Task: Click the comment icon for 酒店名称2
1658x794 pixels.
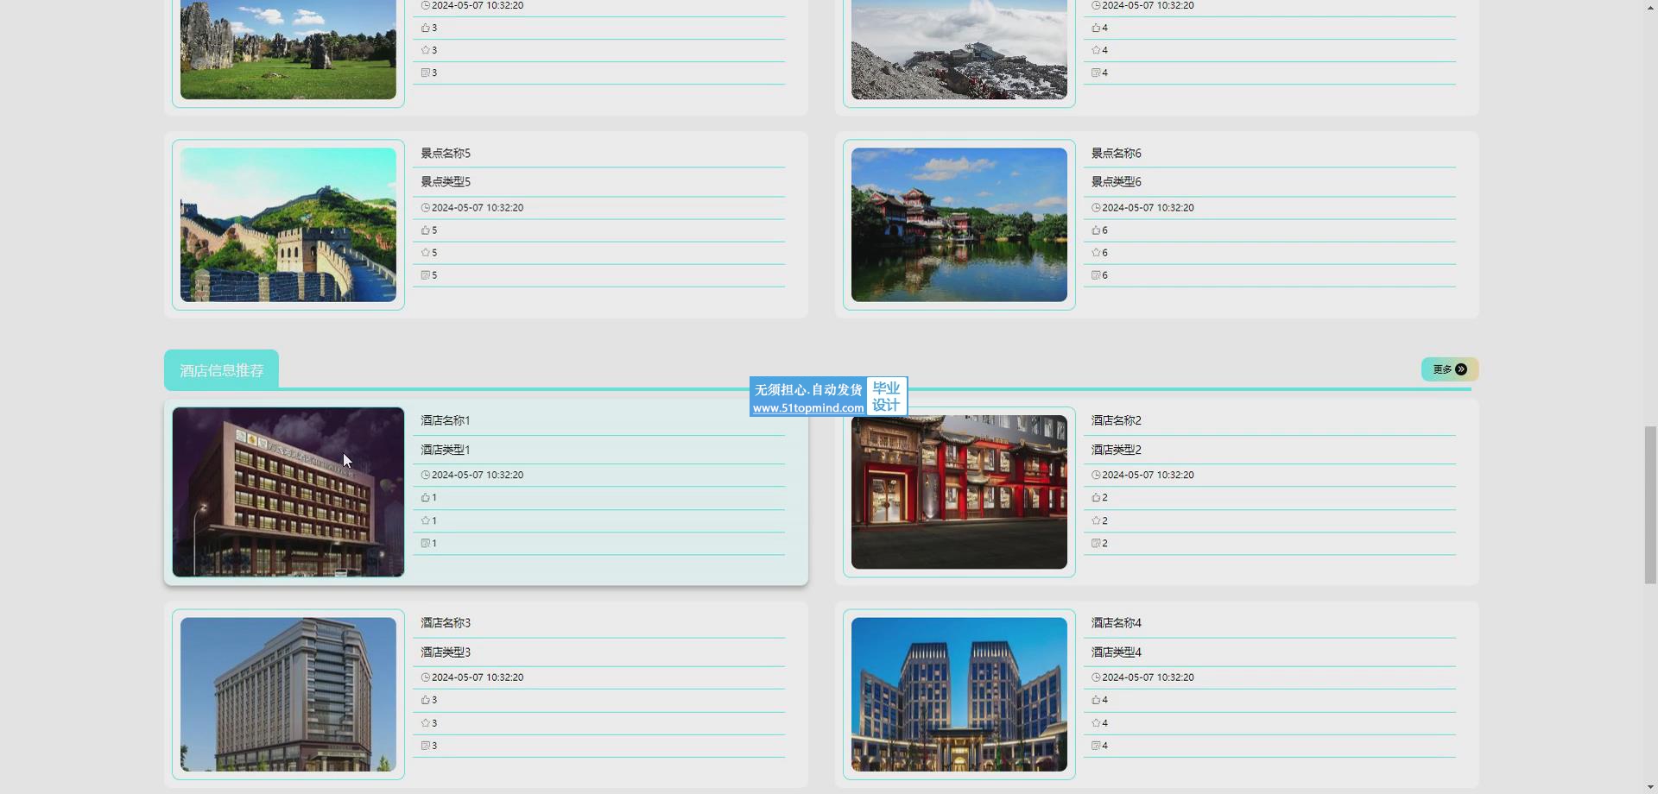Action: pyautogui.click(x=1096, y=544)
